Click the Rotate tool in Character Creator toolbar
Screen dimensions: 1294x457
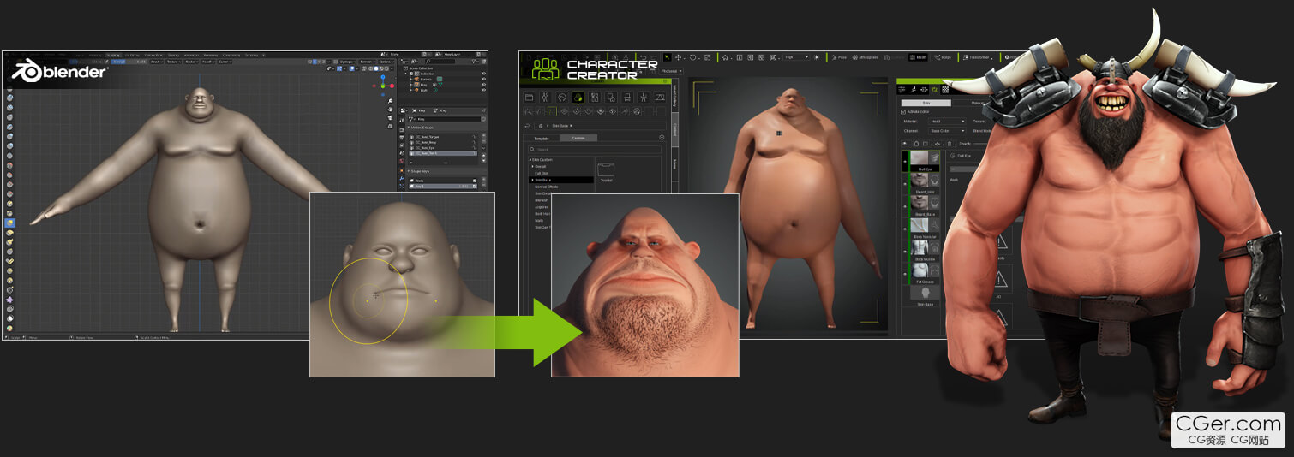[x=693, y=57]
